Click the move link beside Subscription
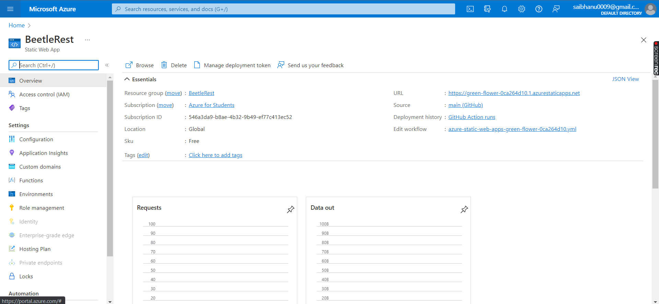The width and height of the screenshot is (659, 304). coord(165,105)
